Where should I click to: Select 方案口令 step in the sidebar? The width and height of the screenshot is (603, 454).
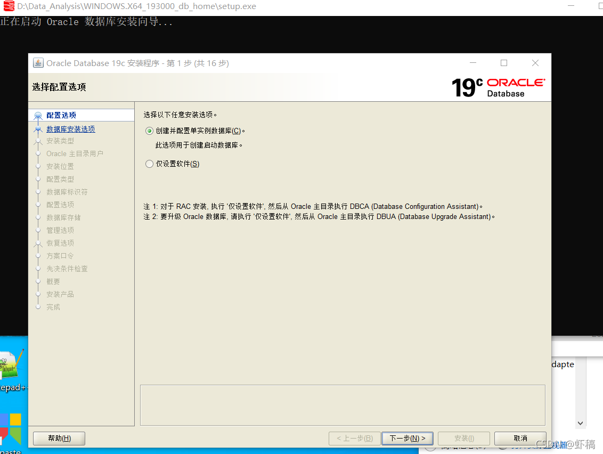click(x=59, y=256)
